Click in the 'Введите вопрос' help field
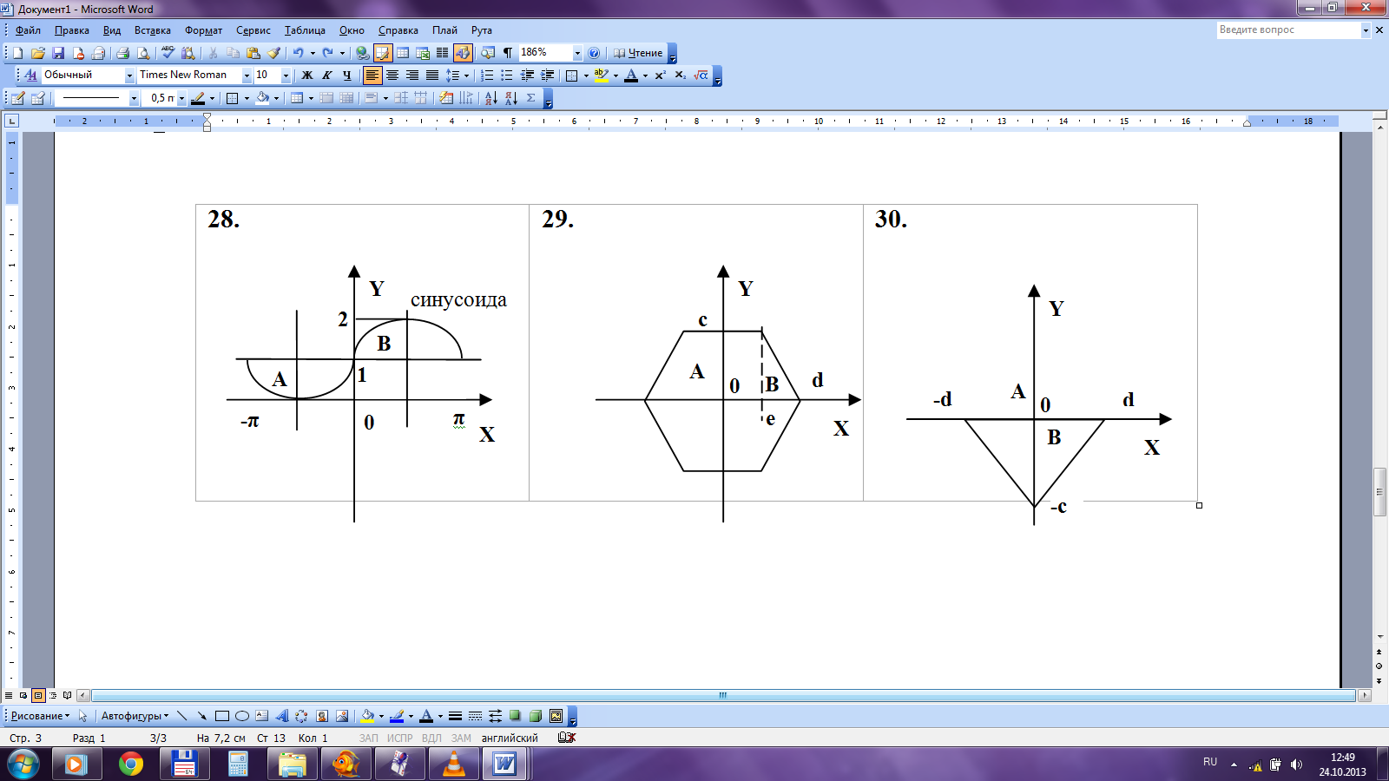 tap(1287, 30)
